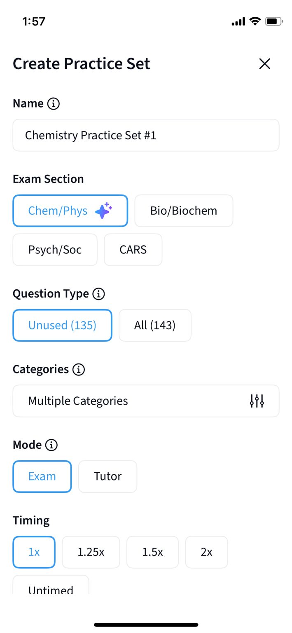Switch Question Type to All (143)
The height and width of the screenshot is (633, 292).
pos(155,325)
